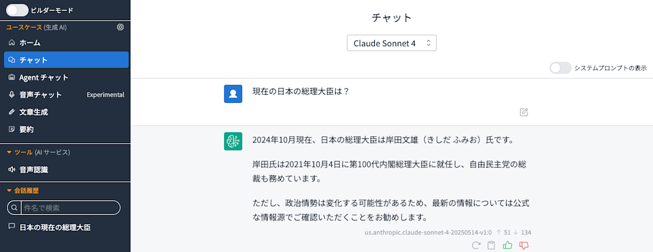Viewport: 653px width, 252px height.
Task: Click the blue user avatar icon
Action: pyautogui.click(x=233, y=94)
